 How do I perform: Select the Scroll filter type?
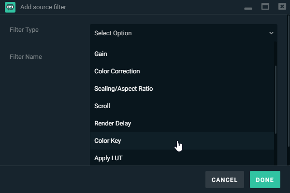click(x=102, y=106)
